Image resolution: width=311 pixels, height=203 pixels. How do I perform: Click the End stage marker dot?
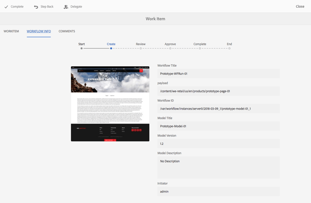229,48
